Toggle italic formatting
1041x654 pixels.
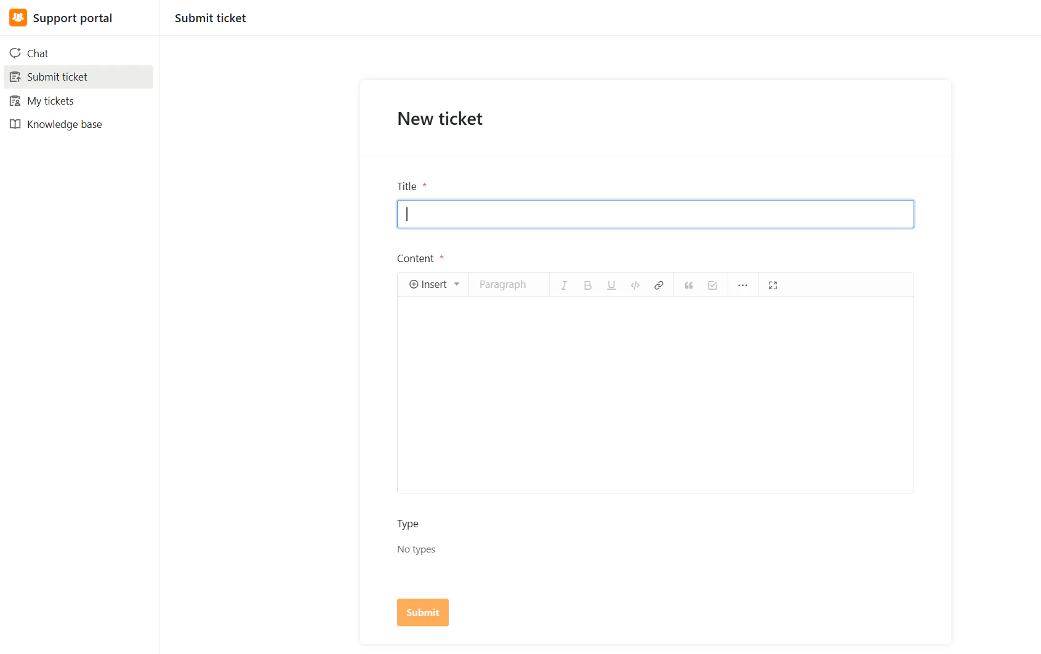tap(564, 285)
